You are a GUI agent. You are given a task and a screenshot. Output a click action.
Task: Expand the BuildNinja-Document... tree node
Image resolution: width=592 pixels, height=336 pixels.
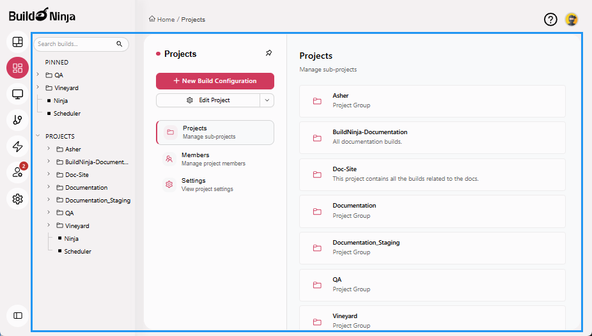click(x=49, y=162)
